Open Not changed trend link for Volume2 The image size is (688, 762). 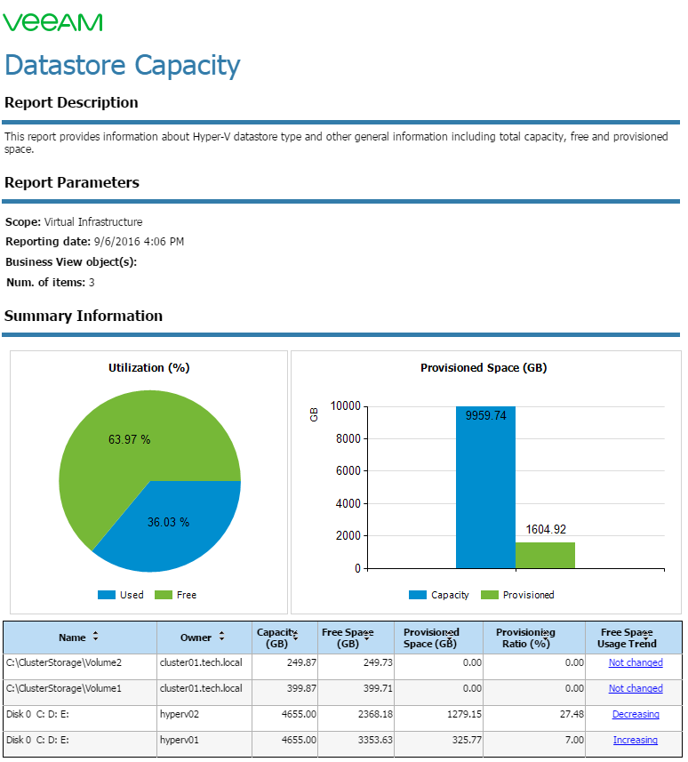636,662
